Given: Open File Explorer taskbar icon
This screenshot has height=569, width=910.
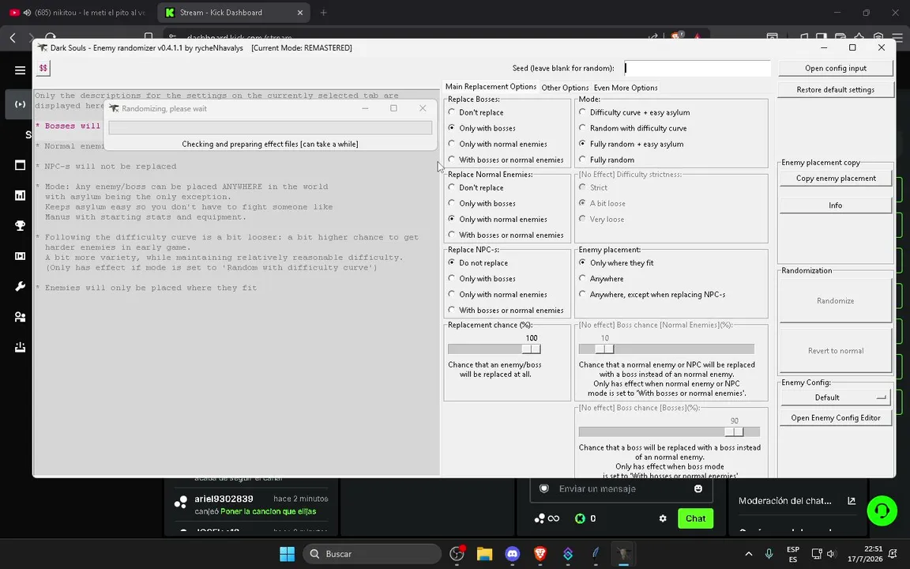Looking at the screenshot, I should 484,554.
